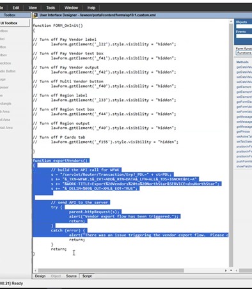
Task: Click the script editor scroll-down arrow
Action: coord(231,270)
